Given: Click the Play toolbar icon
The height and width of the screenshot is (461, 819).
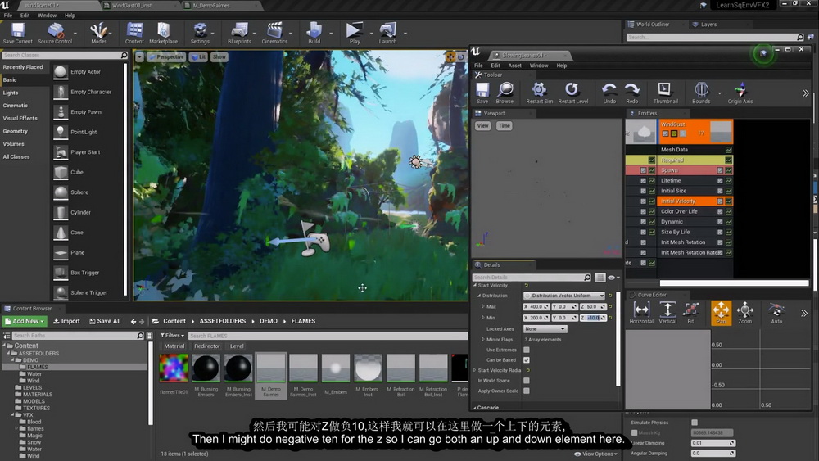Looking at the screenshot, I should 355,34.
